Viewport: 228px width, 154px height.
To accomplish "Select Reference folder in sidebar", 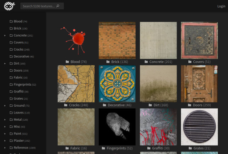I will [x=22, y=148].
